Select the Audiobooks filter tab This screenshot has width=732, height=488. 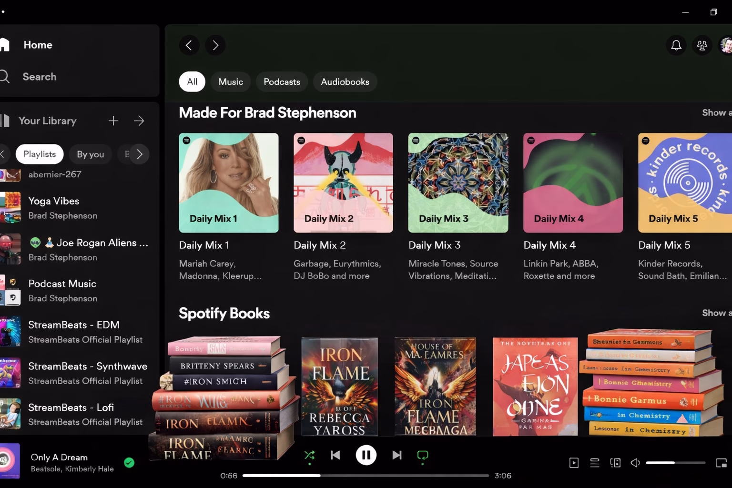click(x=345, y=82)
